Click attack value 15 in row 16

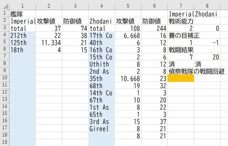pyautogui.click(x=128, y=121)
